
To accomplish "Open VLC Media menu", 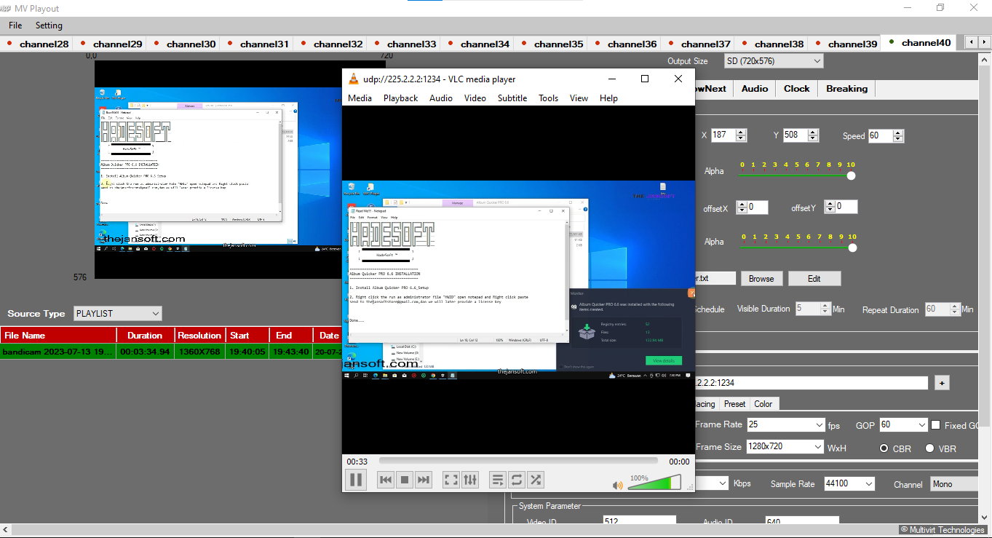I will 360,98.
